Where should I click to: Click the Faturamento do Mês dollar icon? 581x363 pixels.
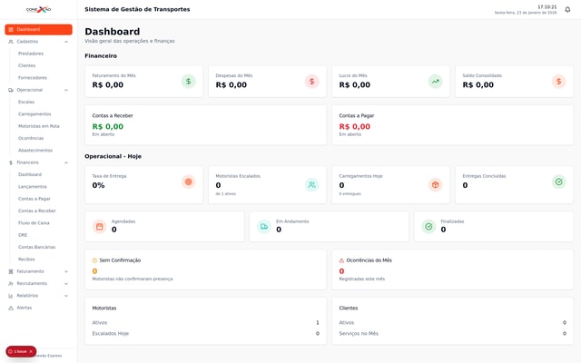point(188,82)
